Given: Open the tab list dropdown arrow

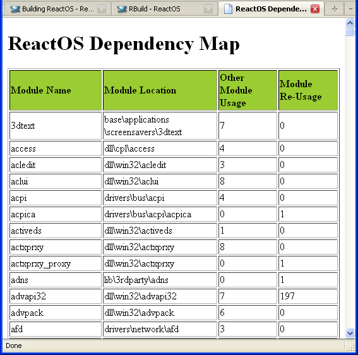Looking at the screenshot, I should pos(350,9).
